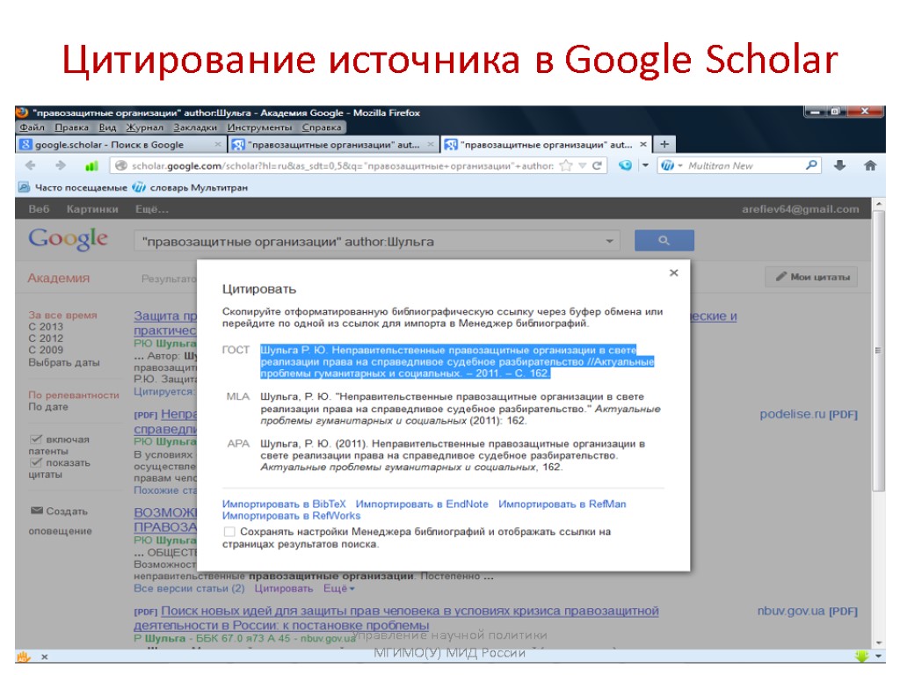This screenshot has width=900, height=675.
Task: Open the Справка menu
Action: coord(322,127)
